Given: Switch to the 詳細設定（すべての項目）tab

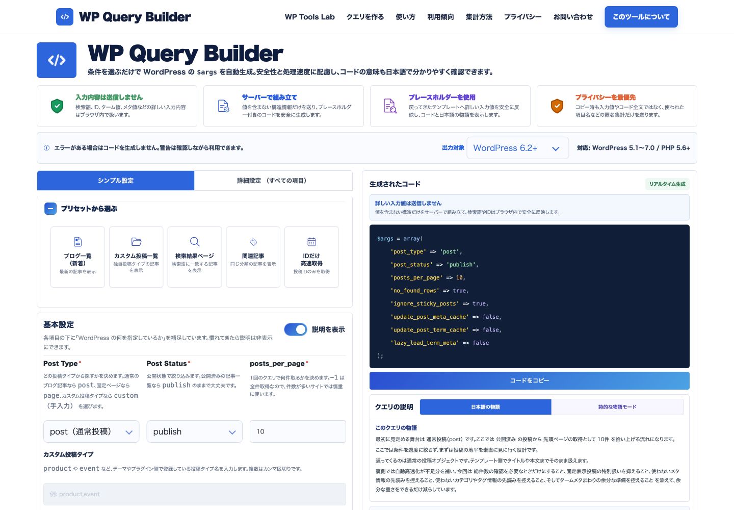Looking at the screenshot, I should pos(273,181).
